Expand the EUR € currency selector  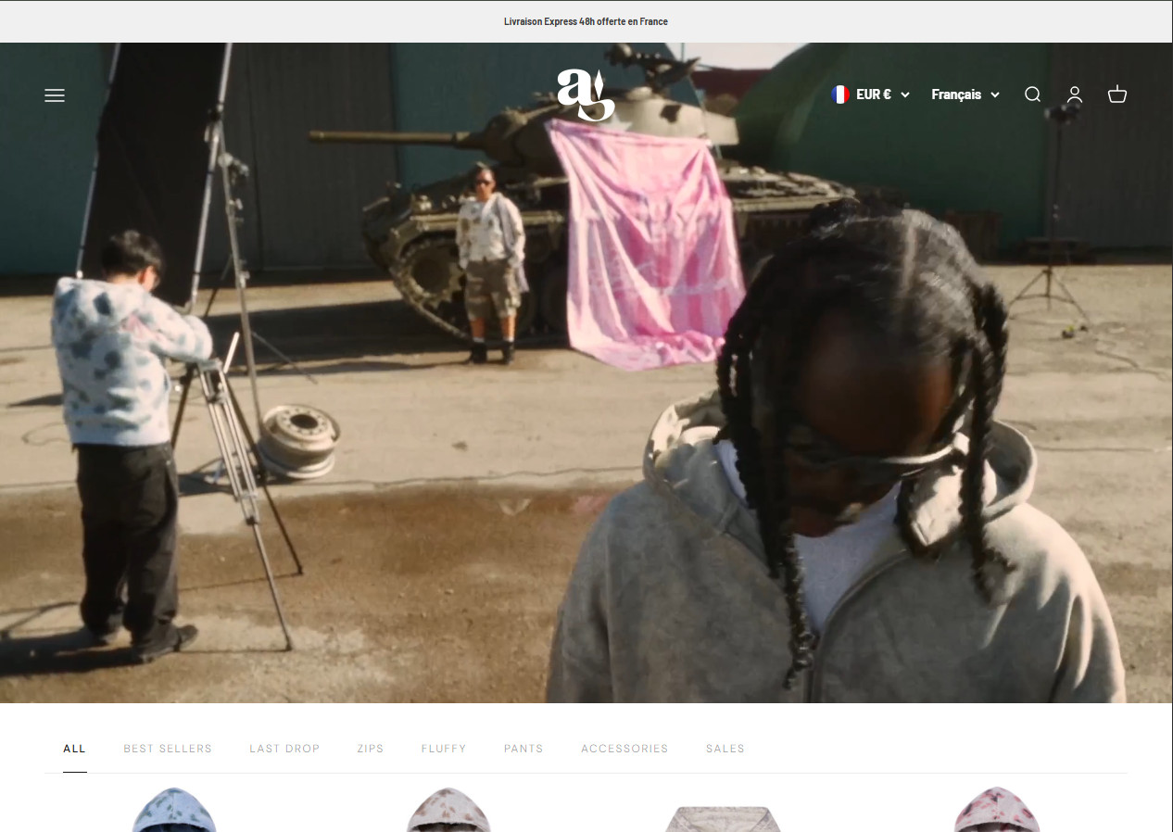click(x=871, y=95)
